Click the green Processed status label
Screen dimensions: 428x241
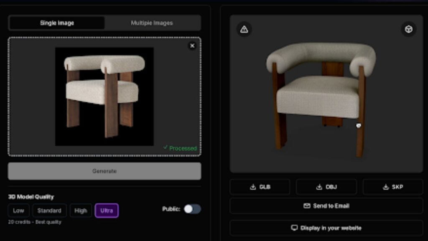point(180,148)
